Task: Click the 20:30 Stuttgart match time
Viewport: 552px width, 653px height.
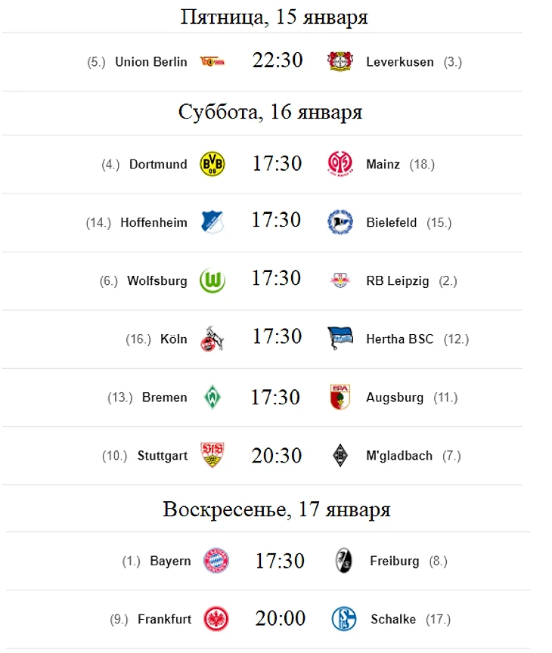Action: coord(276,455)
